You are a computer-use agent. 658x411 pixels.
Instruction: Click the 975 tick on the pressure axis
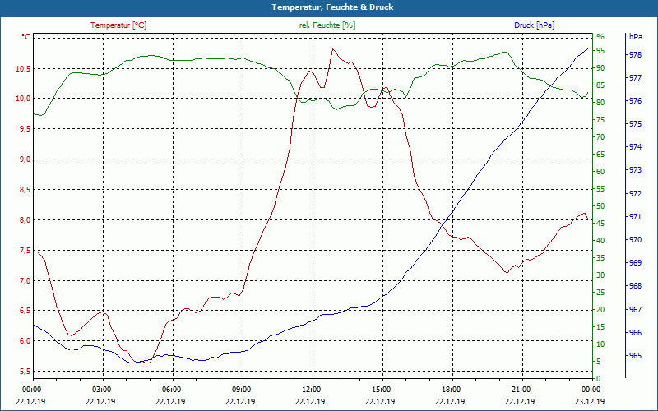point(636,124)
